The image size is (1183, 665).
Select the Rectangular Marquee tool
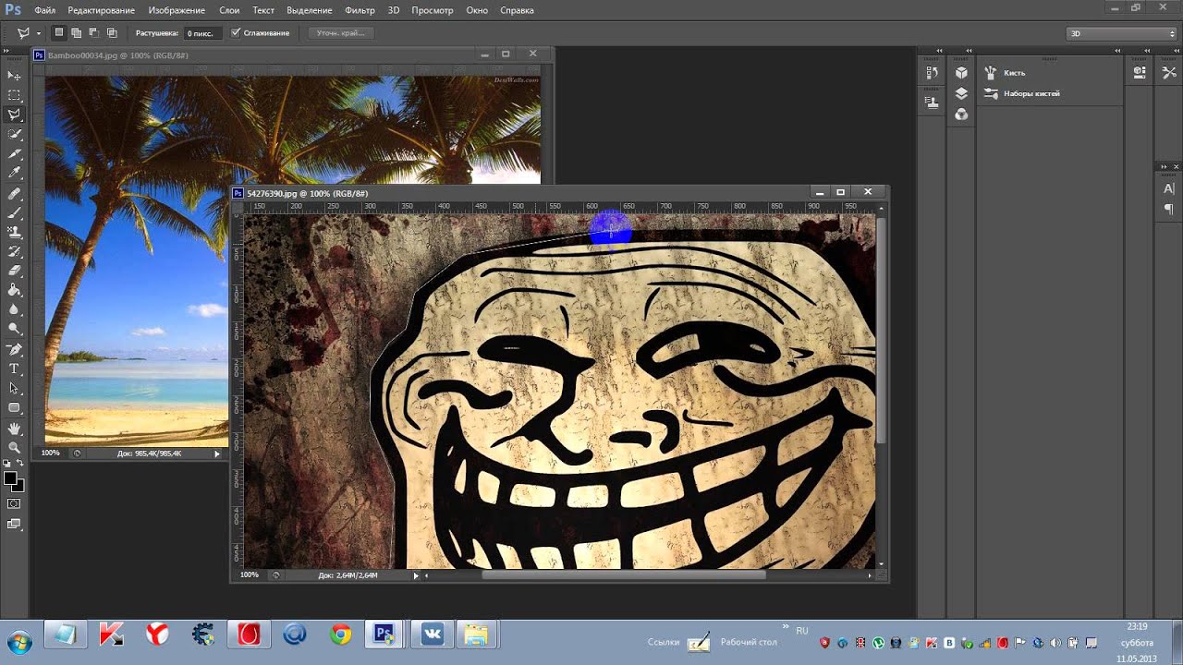tap(14, 95)
